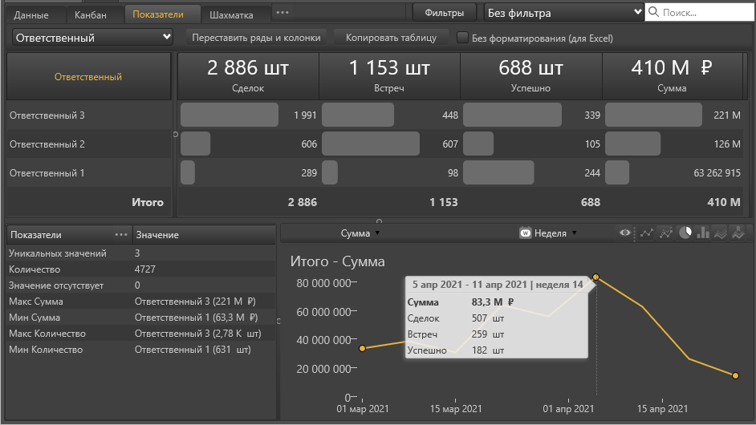The width and height of the screenshot is (756, 425).
Task: Open the Шахматка tab
Action: (x=231, y=14)
